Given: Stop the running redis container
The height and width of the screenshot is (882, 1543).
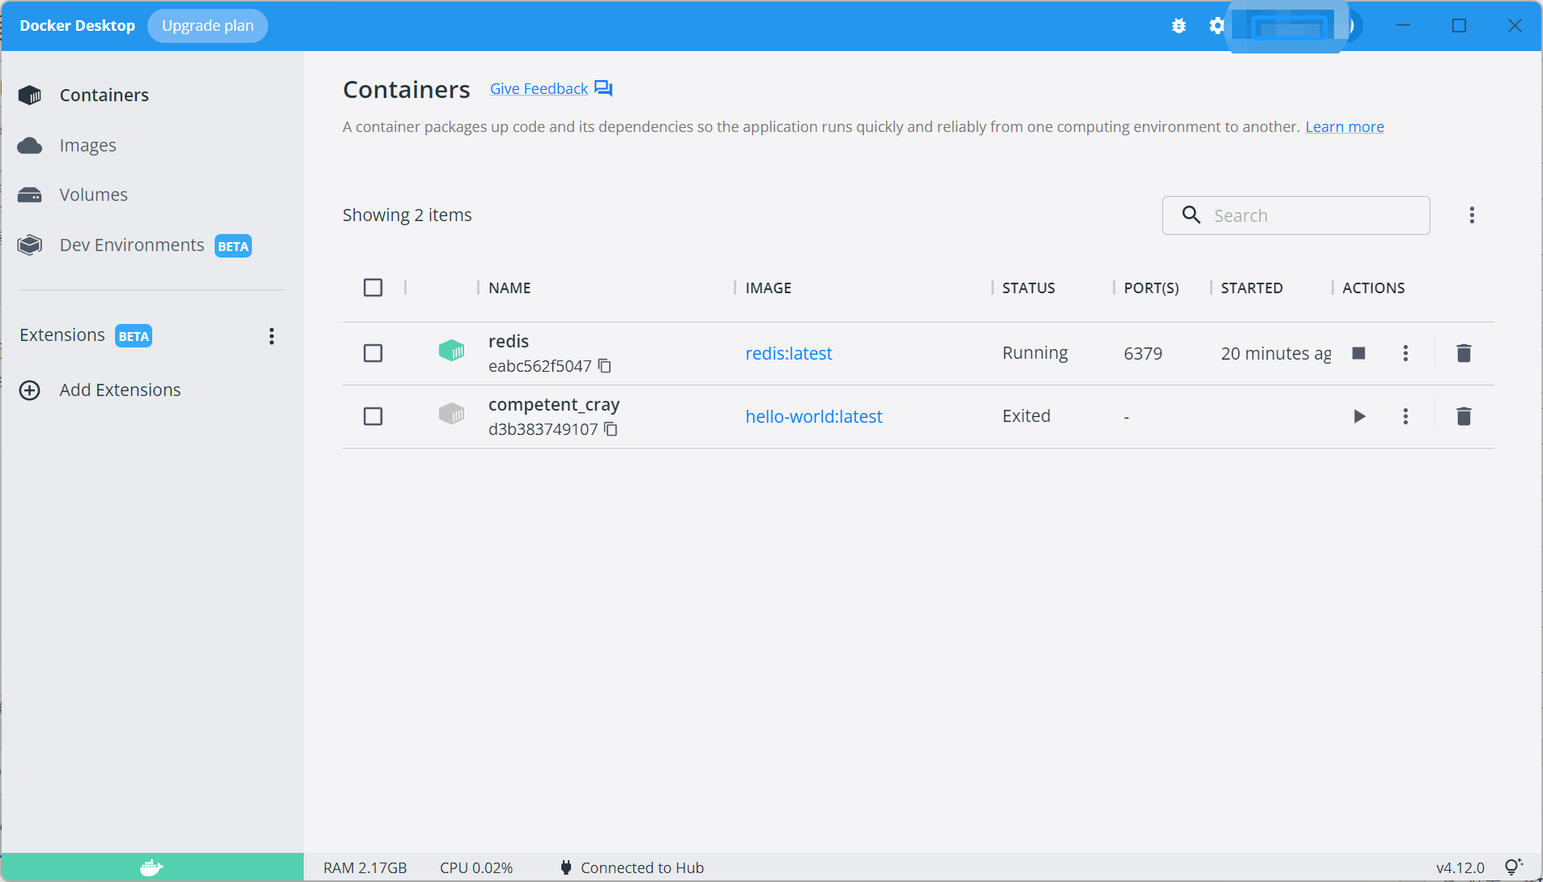Looking at the screenshot, I should (1359, 353).
